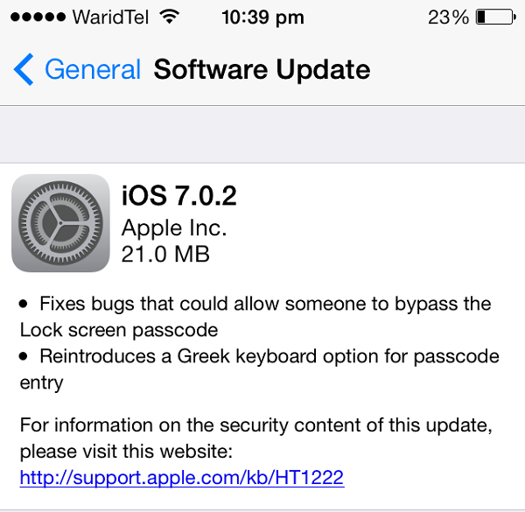Click the Settings gear update icon
The image size is (525, 512).
tap(60, 223)
